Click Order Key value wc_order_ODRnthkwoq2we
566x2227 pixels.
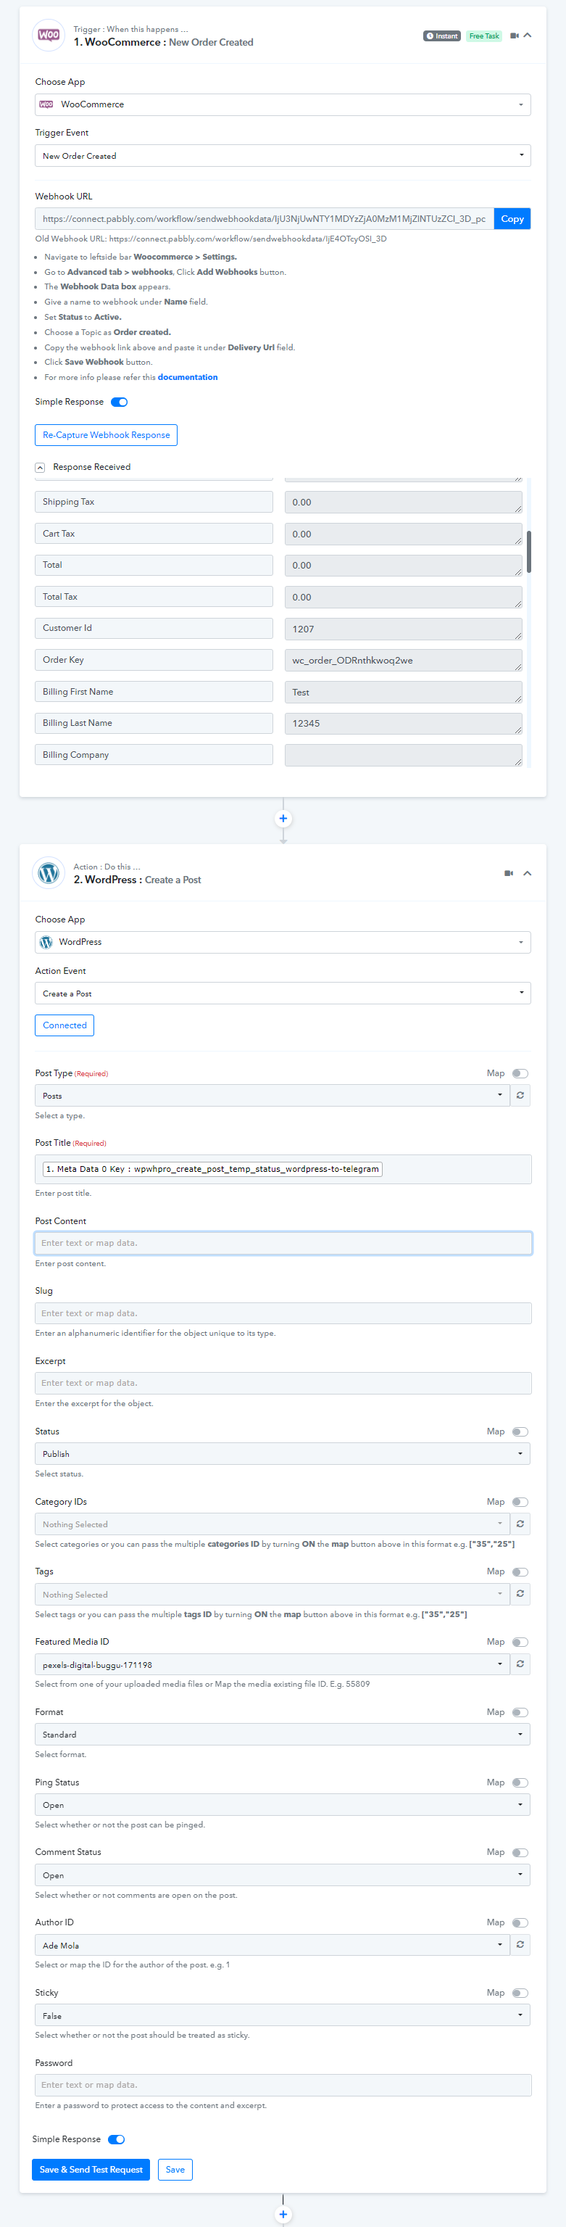404,661
